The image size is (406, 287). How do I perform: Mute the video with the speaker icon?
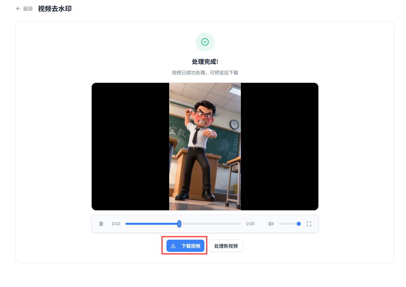click(x=271, y=224)
